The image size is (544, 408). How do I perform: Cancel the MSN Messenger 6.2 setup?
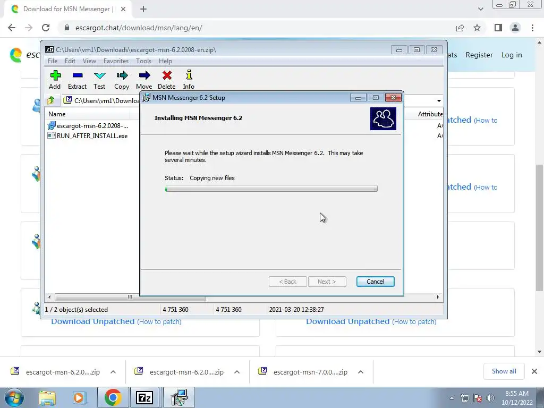tap(376, 282)
